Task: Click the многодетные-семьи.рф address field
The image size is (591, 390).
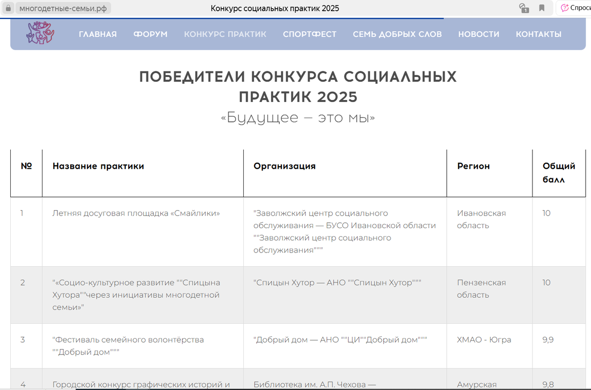Action: click(63, 8)
